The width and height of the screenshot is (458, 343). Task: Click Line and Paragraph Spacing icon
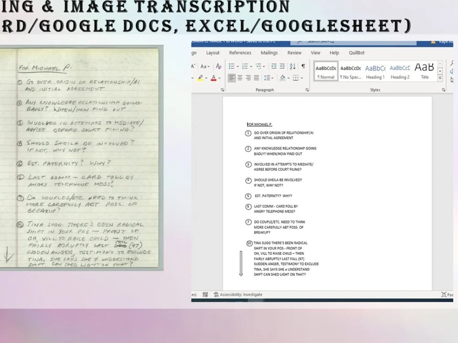click(x=267, y=78)
